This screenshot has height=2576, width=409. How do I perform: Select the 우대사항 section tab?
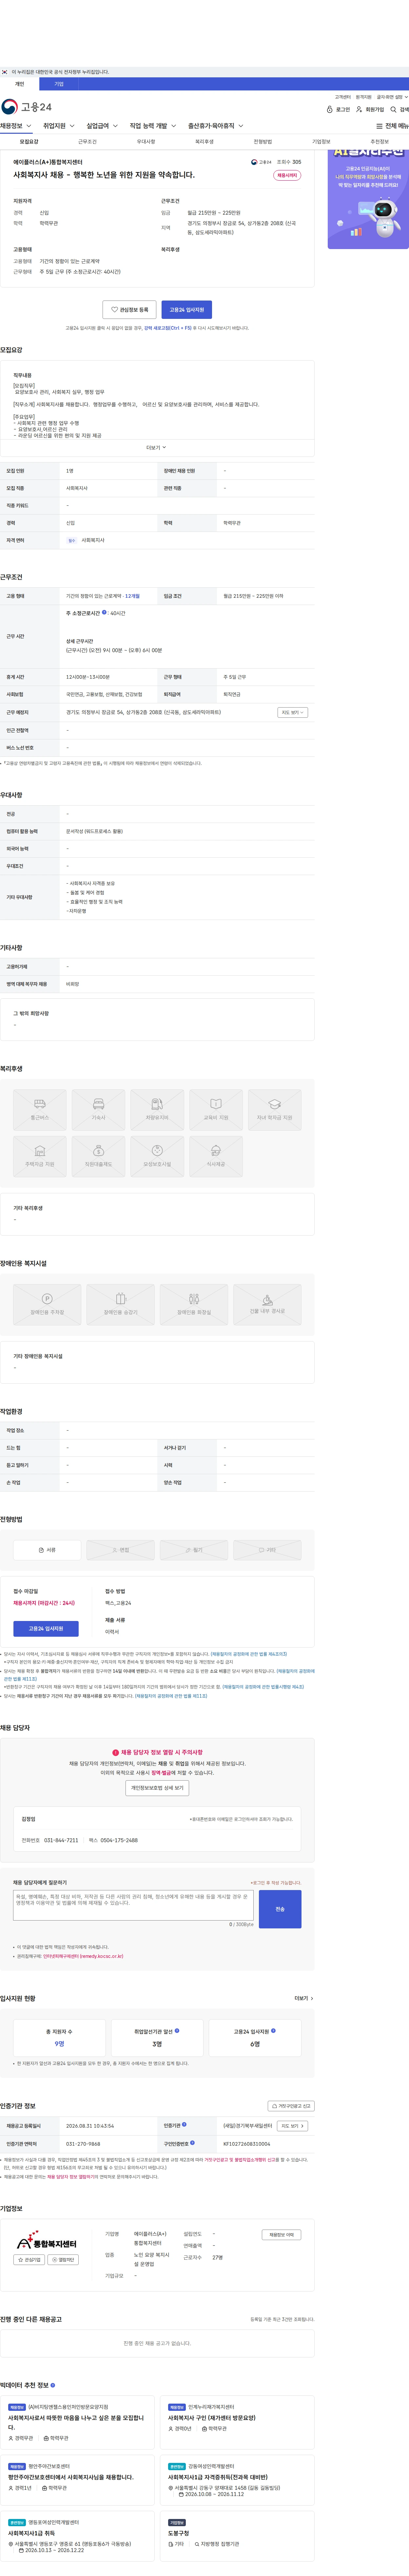(146, 142)
